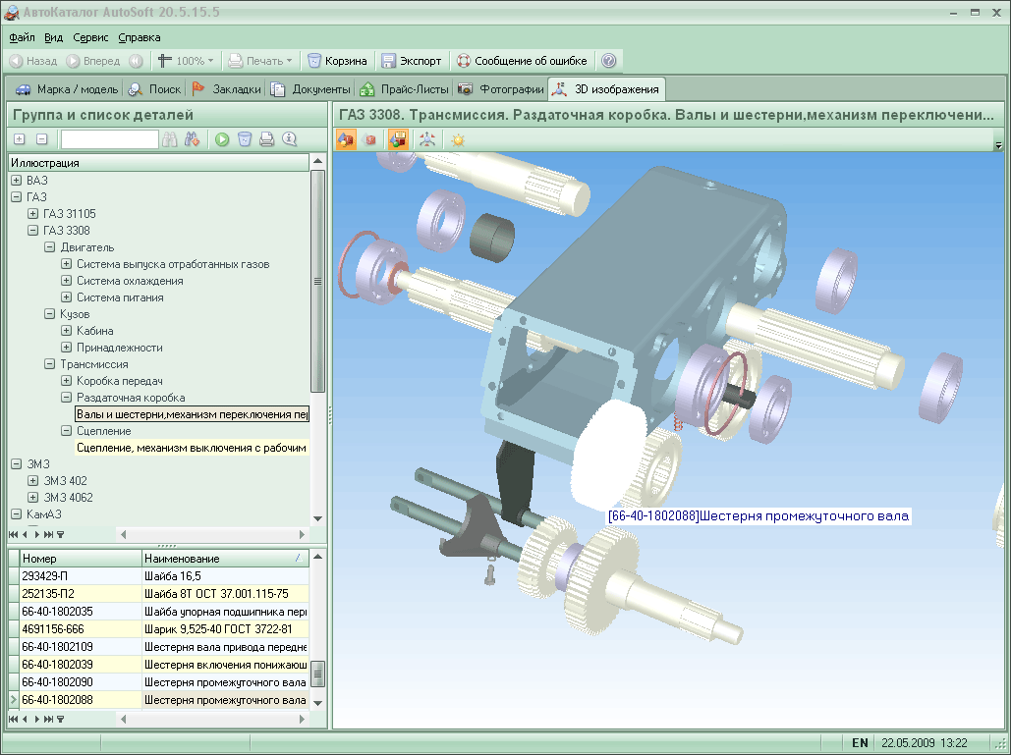Toggle the first highlighted 3D view mode button
The image size is (1011, 755).
coord(346,140)
